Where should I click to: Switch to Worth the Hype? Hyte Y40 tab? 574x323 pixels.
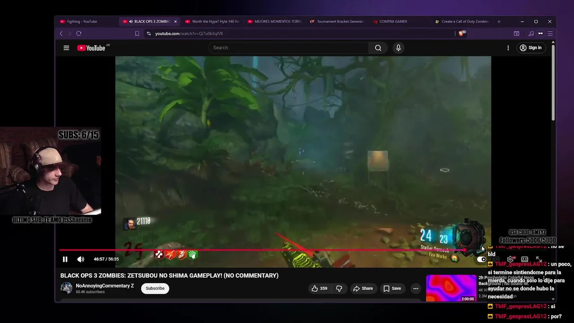[213, 22]
